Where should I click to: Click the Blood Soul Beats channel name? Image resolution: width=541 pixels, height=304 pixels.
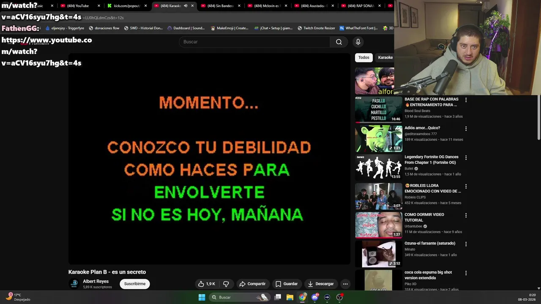pyautogui.click(x=417, y=111)
